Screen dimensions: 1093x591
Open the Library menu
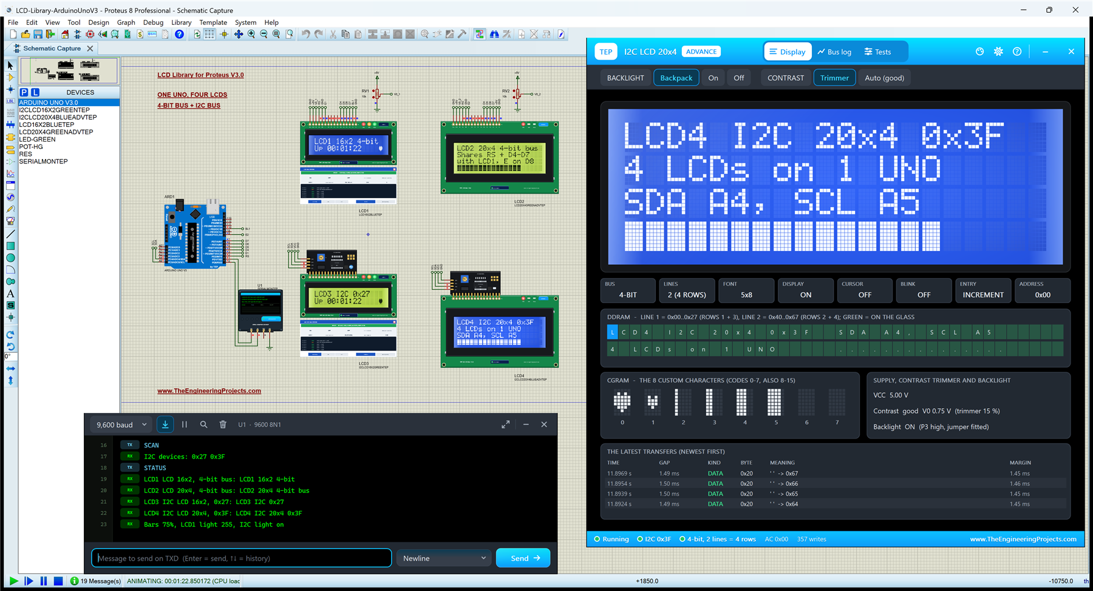coord(181,22)
